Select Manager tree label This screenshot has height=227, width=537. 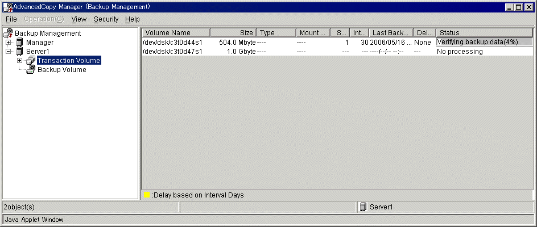40,43
